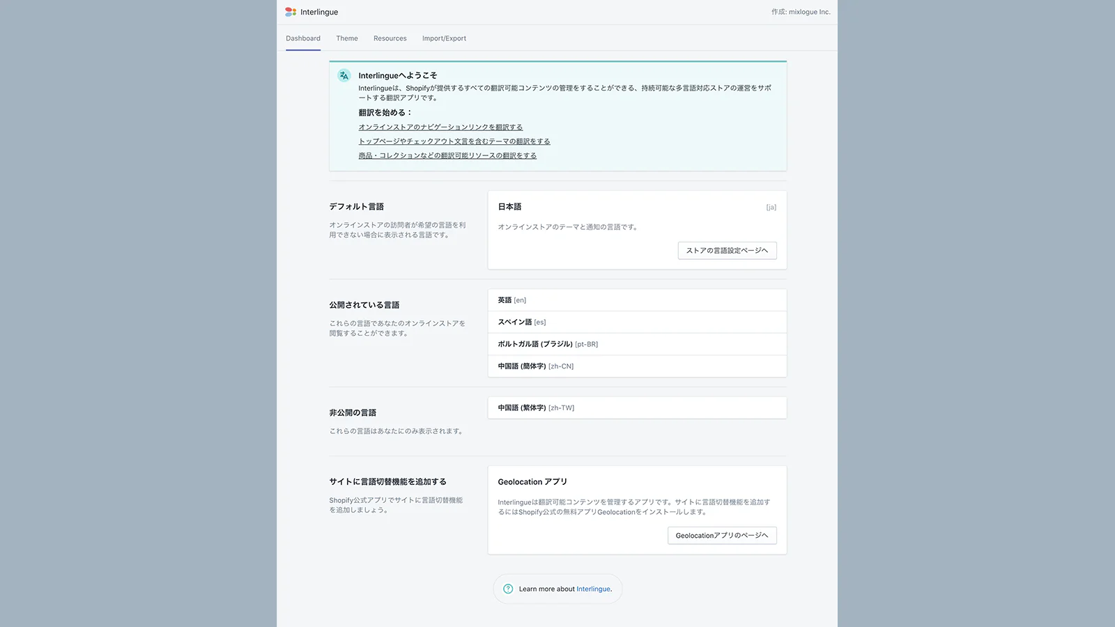Click the デフォルト言語 section heading

[357, 207]
